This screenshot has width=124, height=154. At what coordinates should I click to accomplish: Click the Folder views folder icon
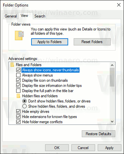(x=19, y=35)
